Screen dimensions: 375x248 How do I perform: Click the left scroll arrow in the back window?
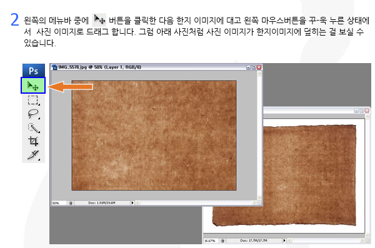pos(289,241)
